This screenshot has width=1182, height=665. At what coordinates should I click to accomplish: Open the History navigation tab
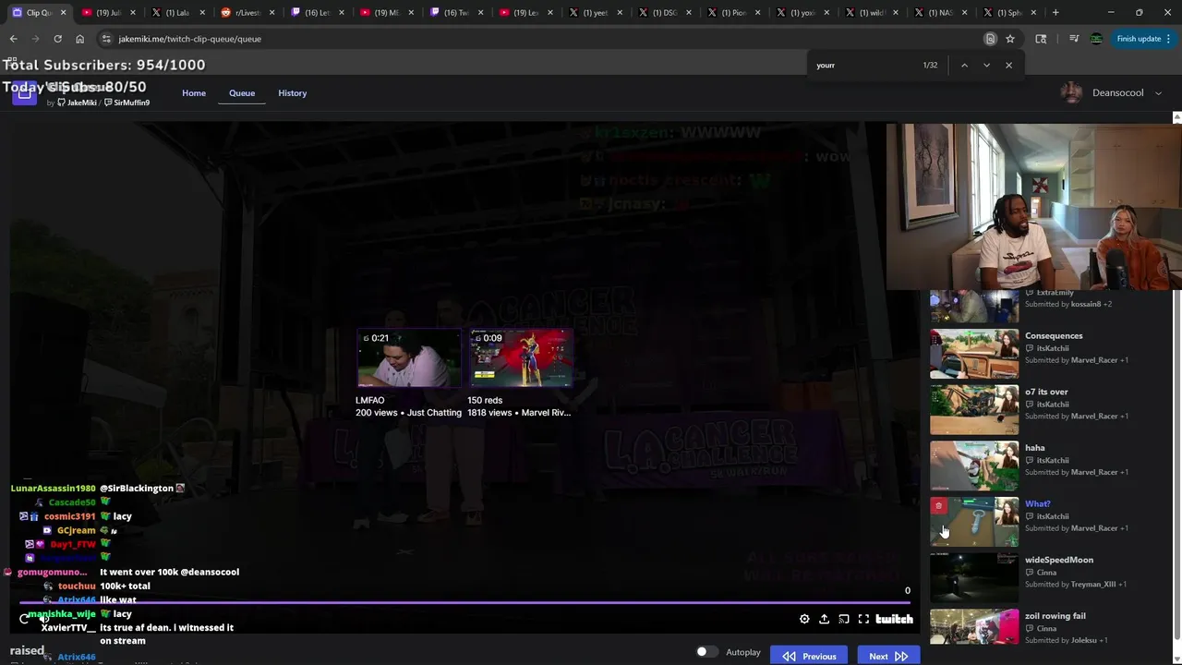[292, 93]
